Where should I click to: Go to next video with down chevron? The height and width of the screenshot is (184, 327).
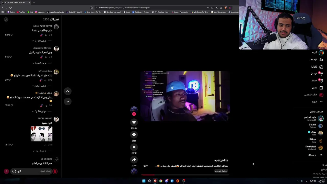(x=68, y=101)
